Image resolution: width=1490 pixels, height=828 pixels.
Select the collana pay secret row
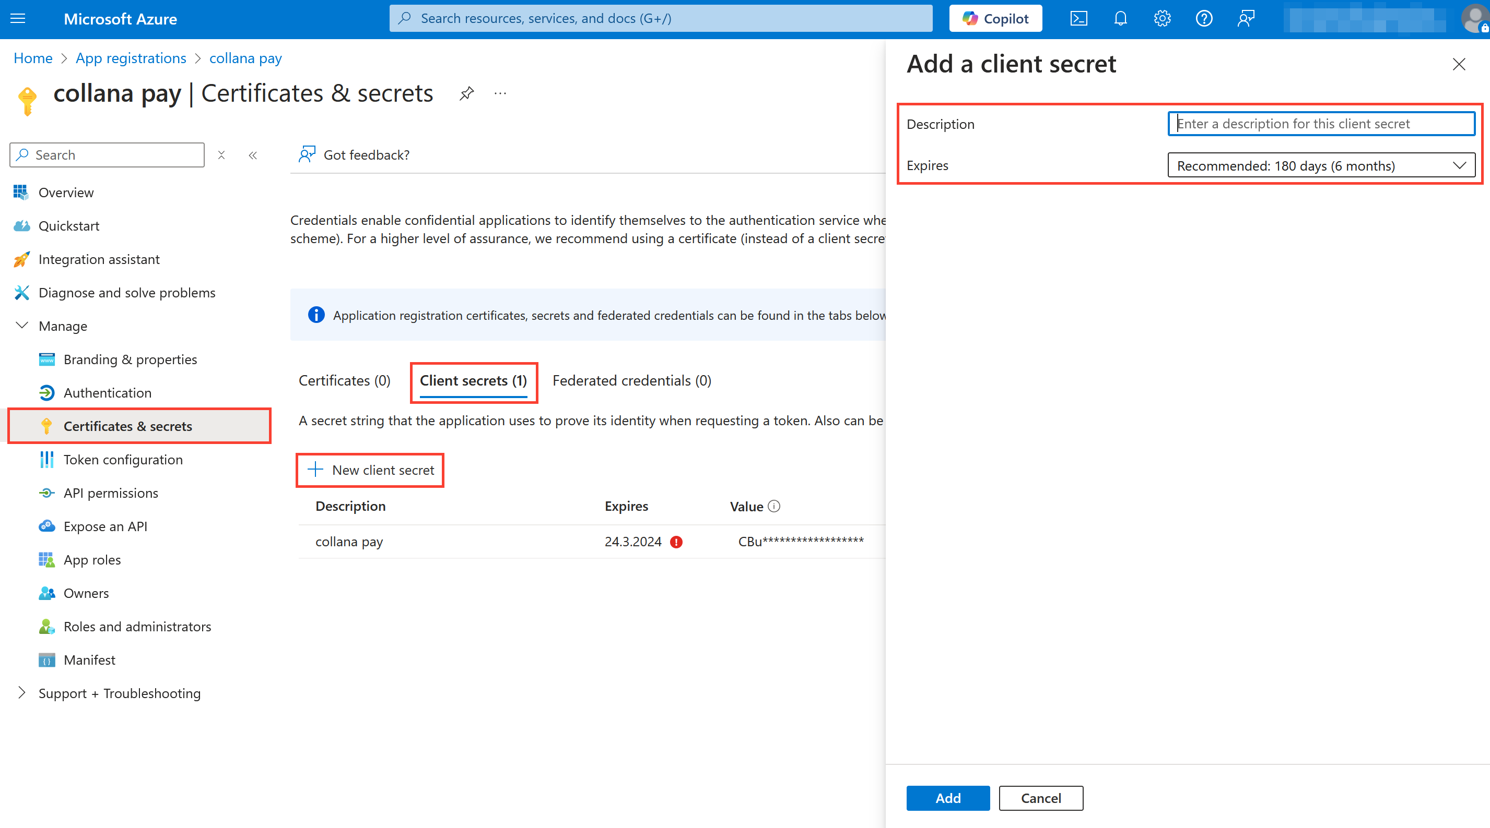[592, 542]
